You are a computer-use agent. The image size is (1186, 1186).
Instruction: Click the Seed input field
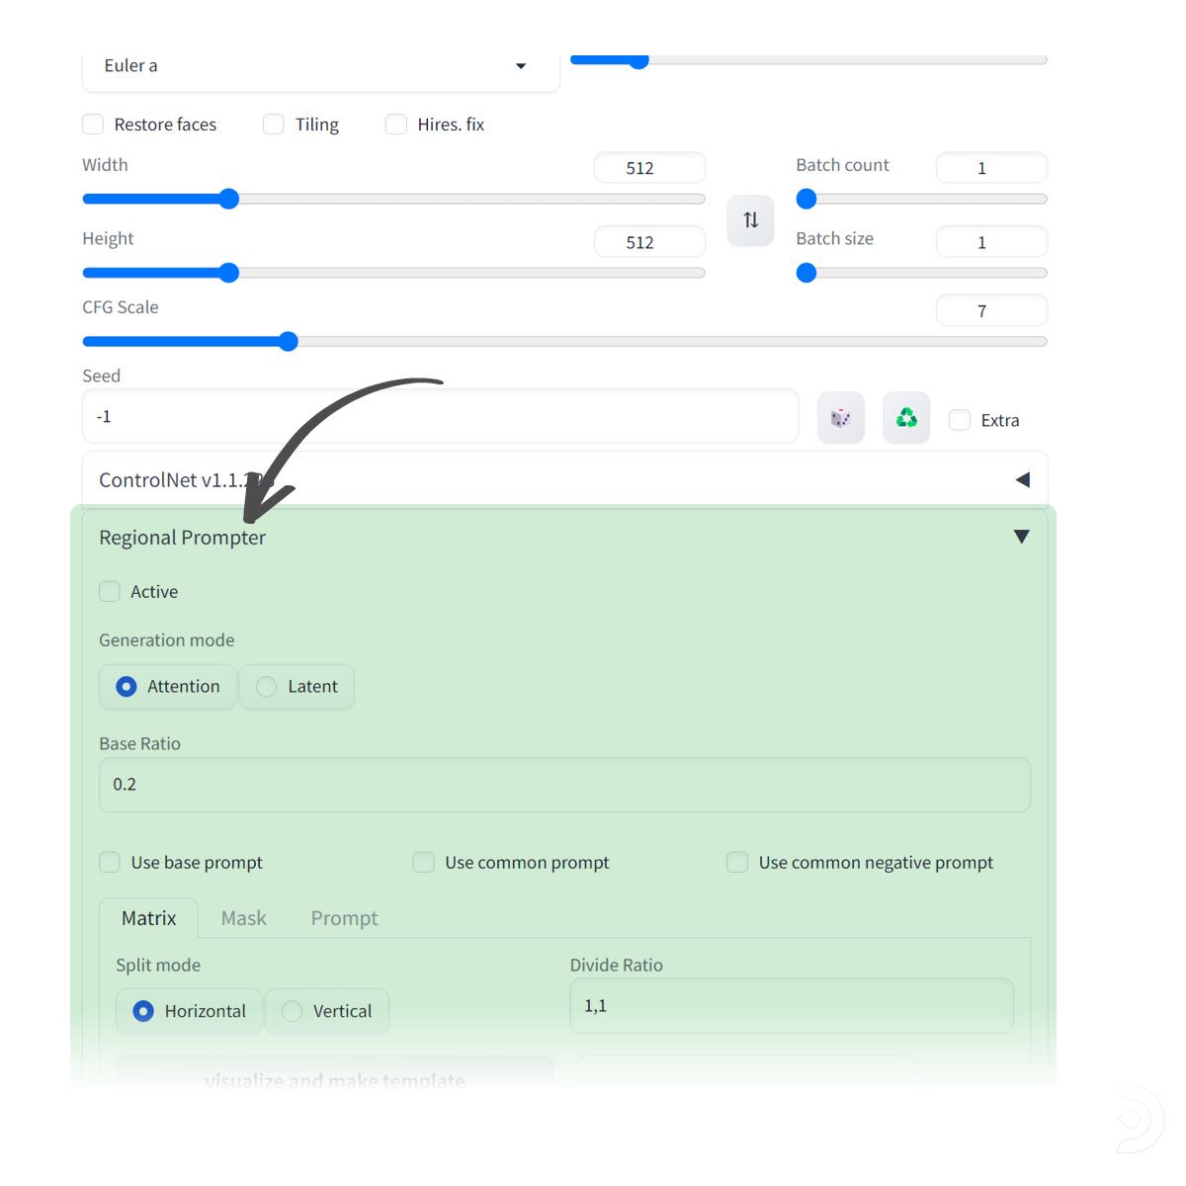point(440,416)
